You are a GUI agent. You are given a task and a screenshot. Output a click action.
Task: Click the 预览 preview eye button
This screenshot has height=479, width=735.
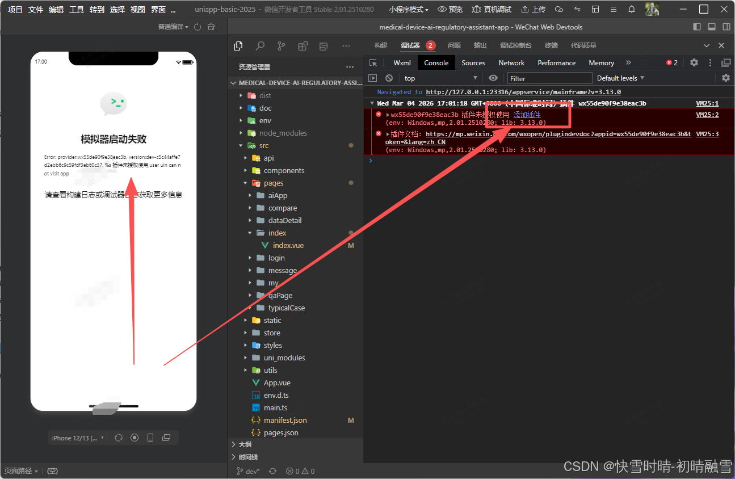coord(450,9)
